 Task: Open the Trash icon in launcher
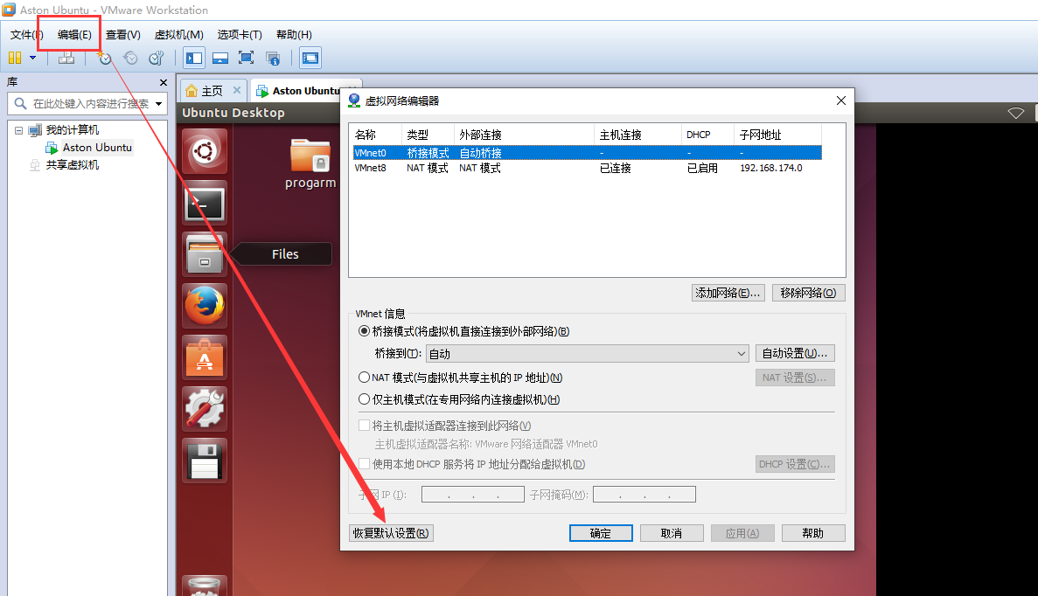205,586
